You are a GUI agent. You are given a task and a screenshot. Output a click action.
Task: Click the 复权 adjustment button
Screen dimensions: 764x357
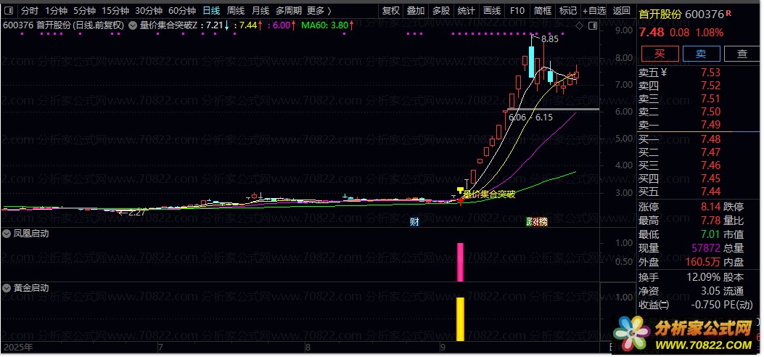(x=391, y=10)
